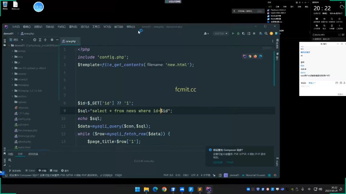Open file in built-in PhpStorm preview icon
Screen dimensions: 346x194
point(245,56)
